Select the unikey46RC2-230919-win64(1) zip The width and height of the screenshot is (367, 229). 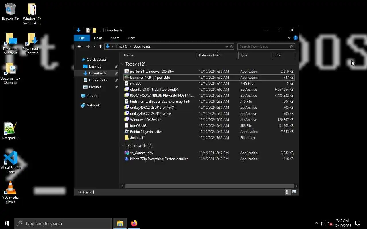(209, 108)
